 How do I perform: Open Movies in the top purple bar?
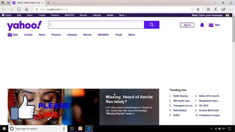[83, 15]
